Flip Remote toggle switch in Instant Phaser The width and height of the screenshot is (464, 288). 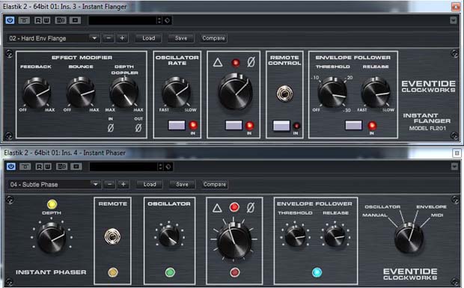pyautogui.click(x=112, y=236)
